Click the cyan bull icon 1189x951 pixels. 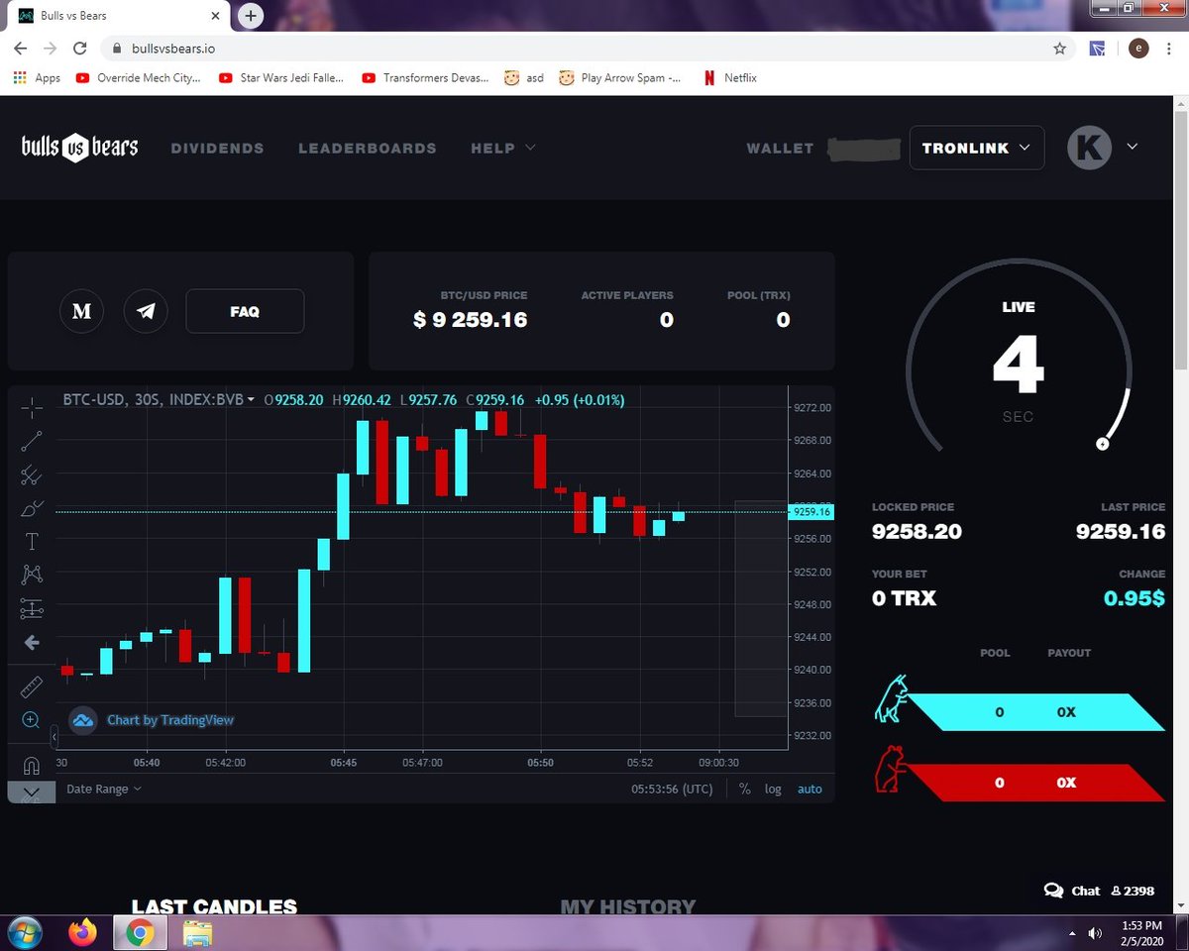891,698
